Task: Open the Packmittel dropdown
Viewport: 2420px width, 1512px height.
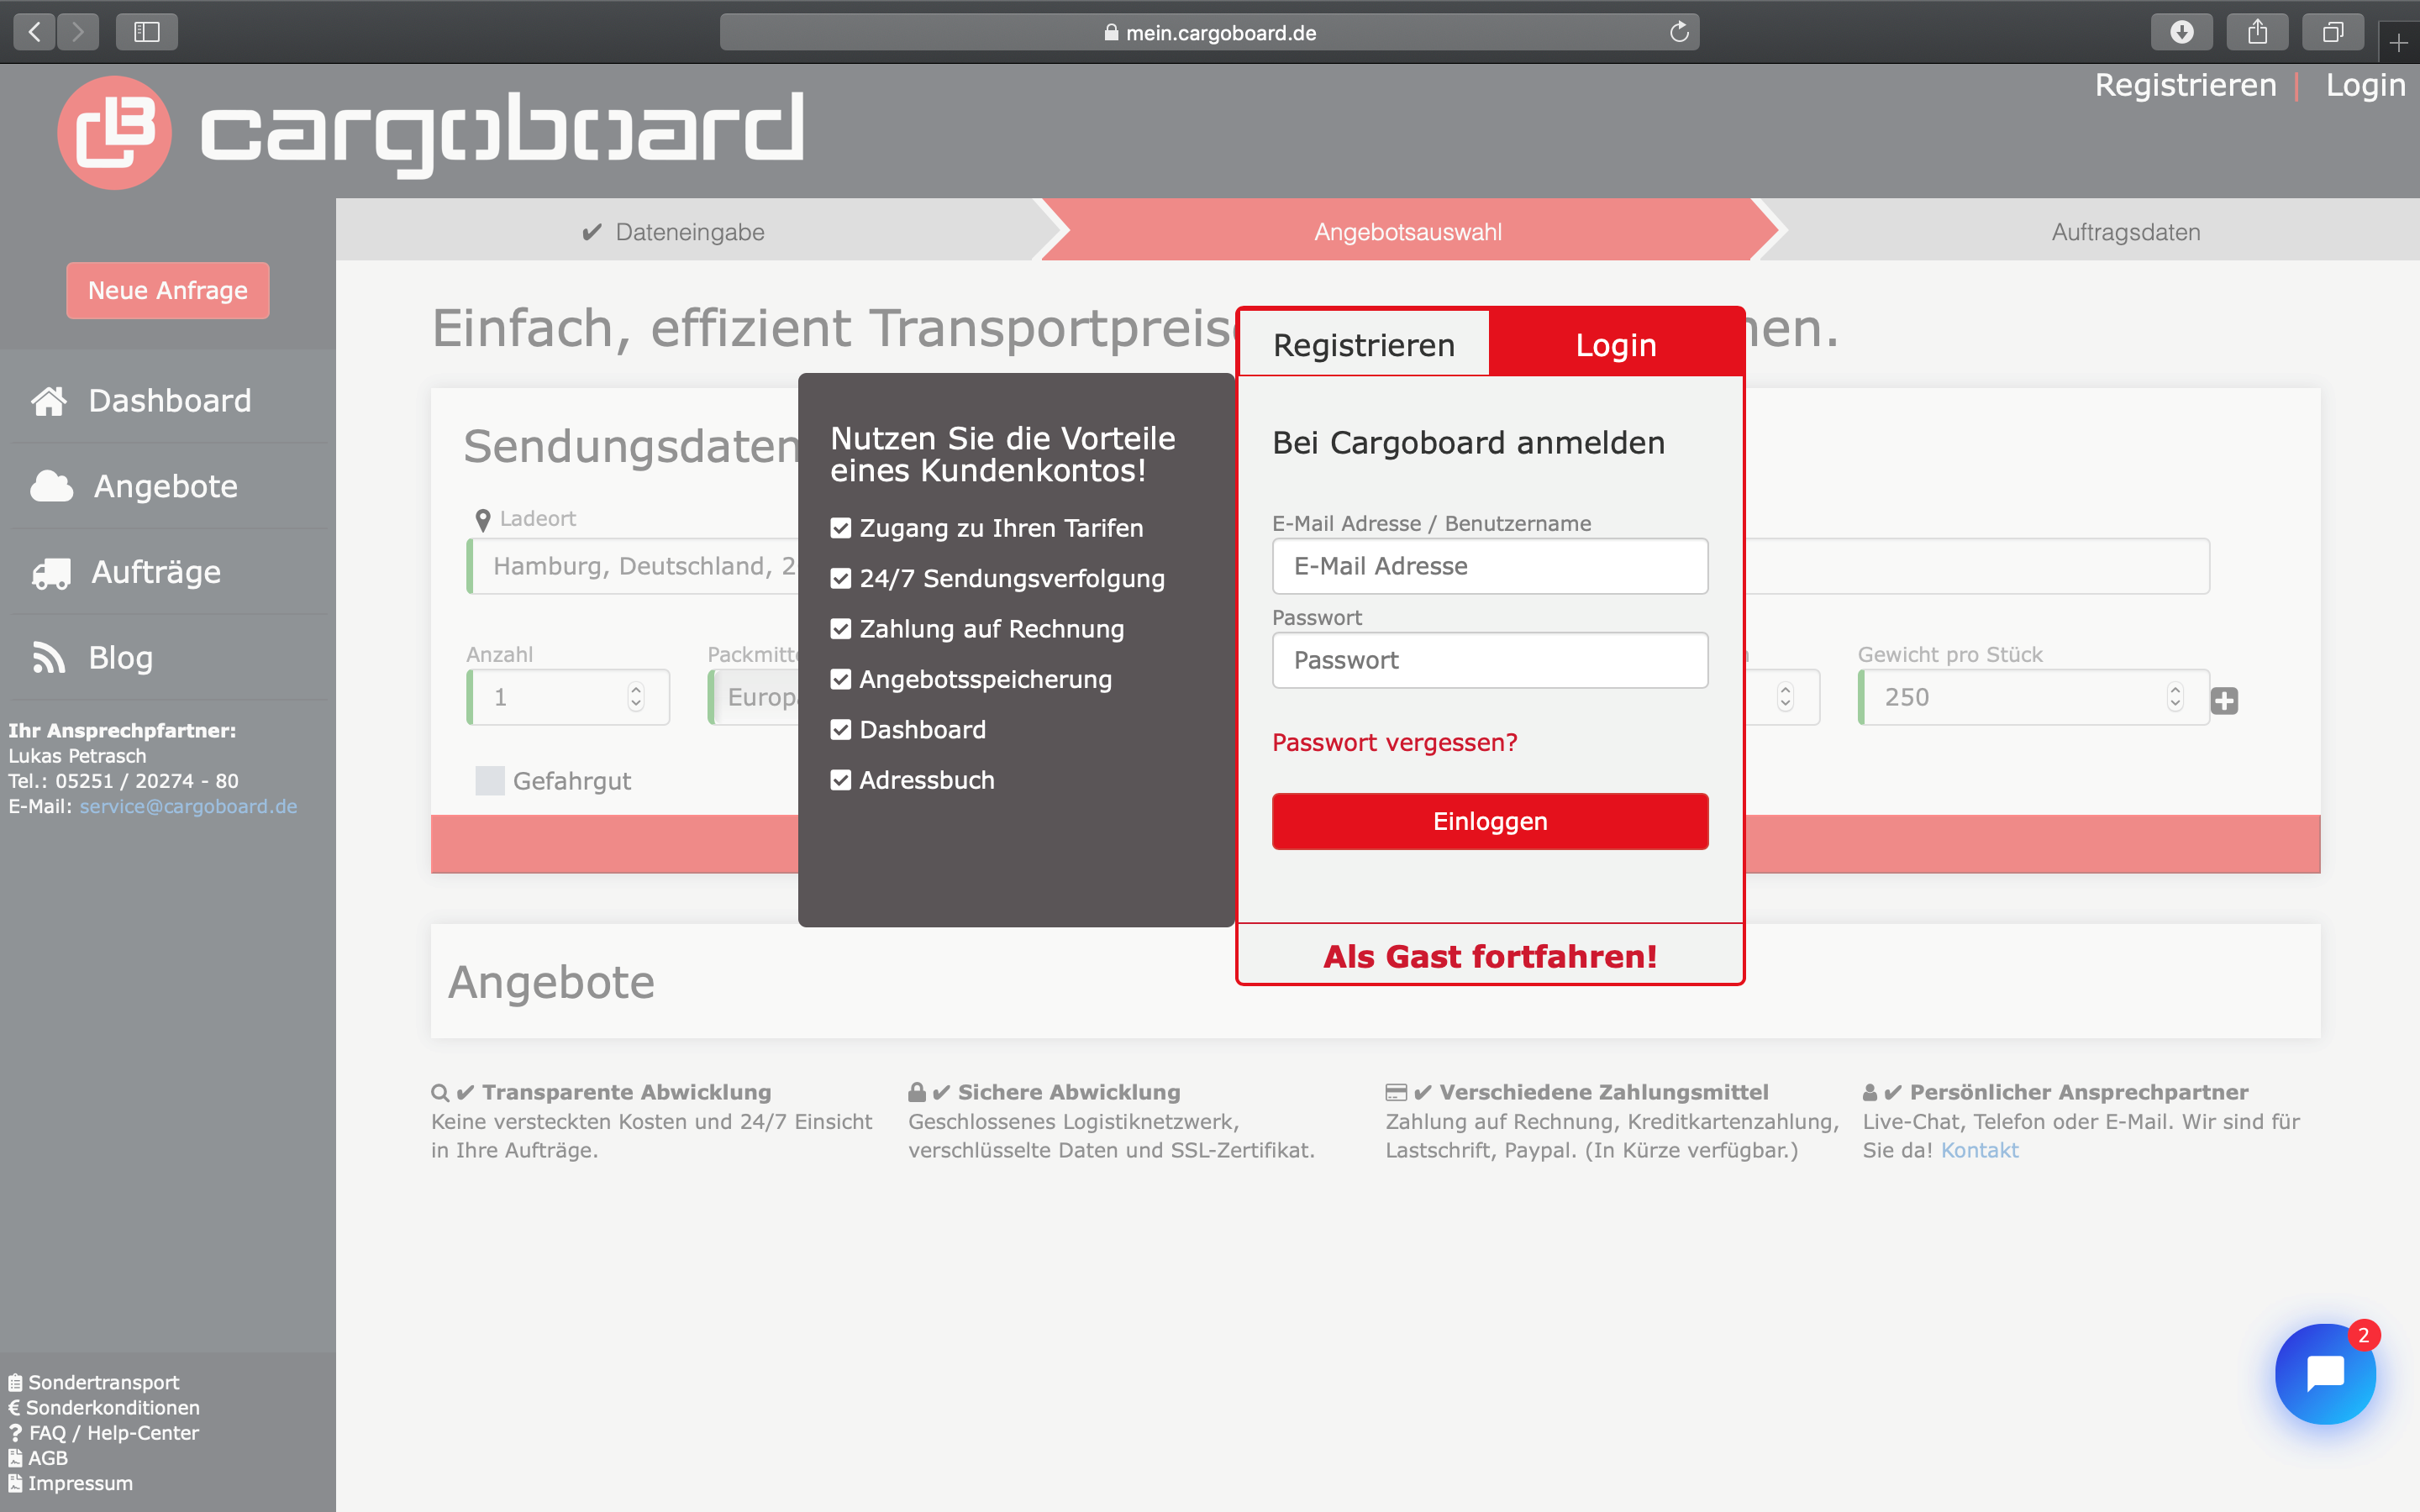Action: [753, 697]
